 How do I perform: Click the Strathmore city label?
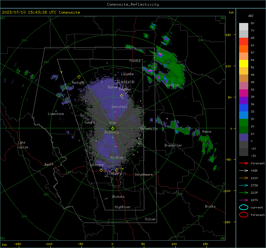click(x=144, y=175)
